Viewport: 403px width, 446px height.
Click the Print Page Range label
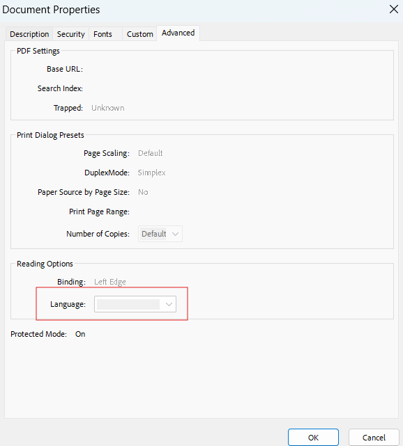(99, 212)
